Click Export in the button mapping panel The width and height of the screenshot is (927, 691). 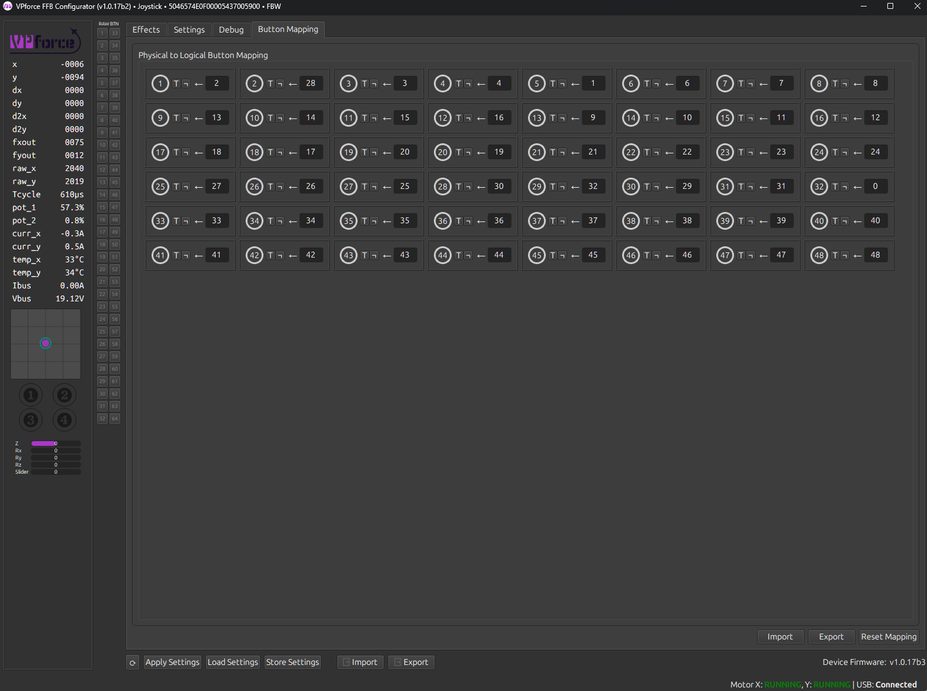click(831, 637)
